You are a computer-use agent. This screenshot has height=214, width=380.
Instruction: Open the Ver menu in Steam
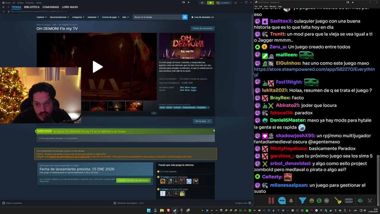click(x=14, y=3)
